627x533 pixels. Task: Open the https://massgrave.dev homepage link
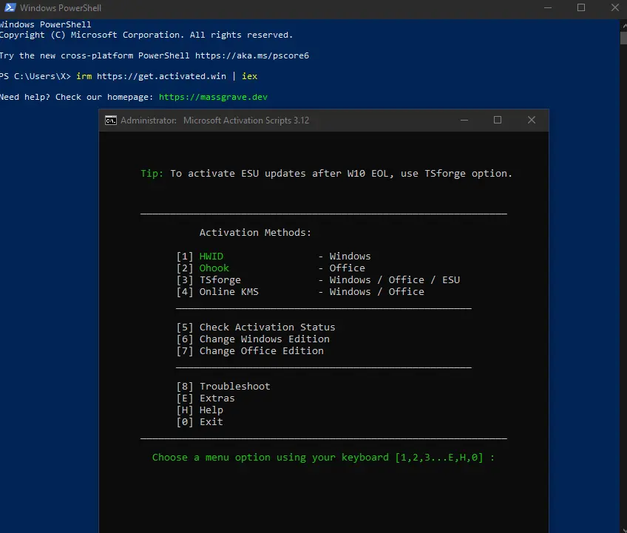point(213,97)
